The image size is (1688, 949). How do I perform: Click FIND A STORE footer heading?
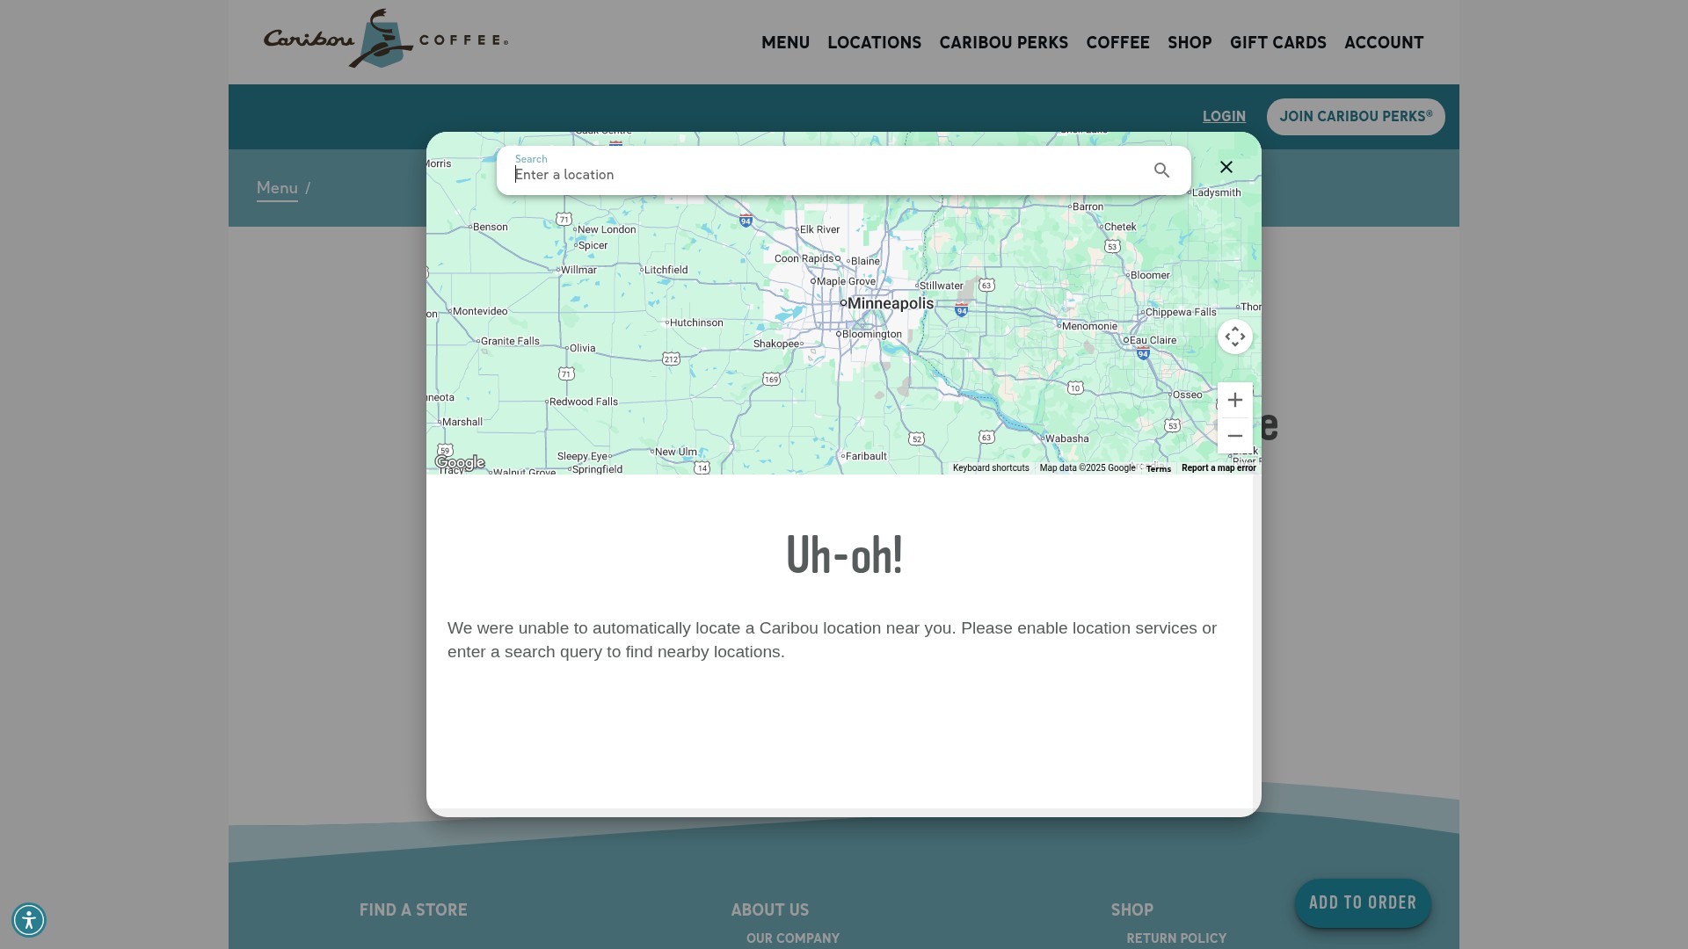coord(413,910)
